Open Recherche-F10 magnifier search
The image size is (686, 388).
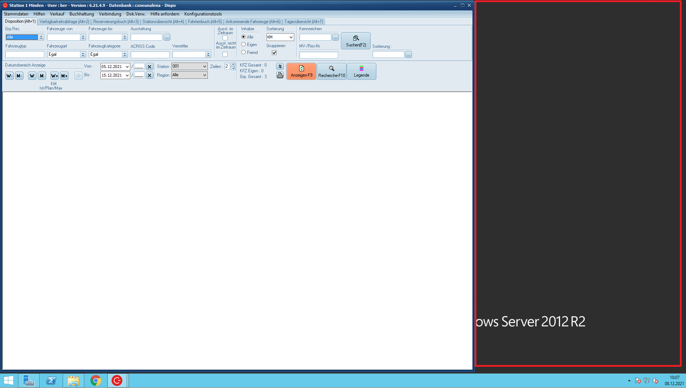[331, 71]
